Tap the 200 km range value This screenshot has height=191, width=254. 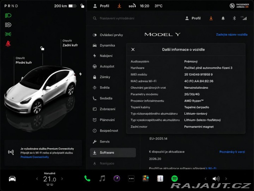(60, 6)
